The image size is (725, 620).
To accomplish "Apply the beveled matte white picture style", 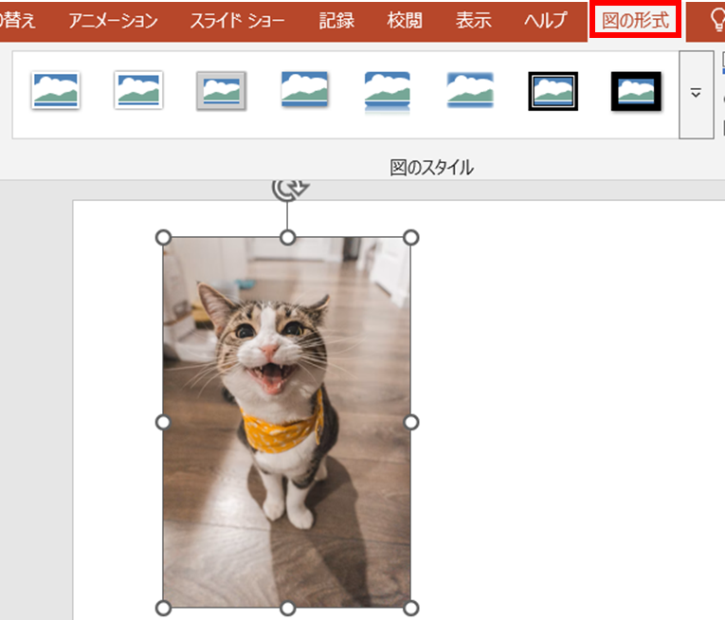I will point(138,91).
